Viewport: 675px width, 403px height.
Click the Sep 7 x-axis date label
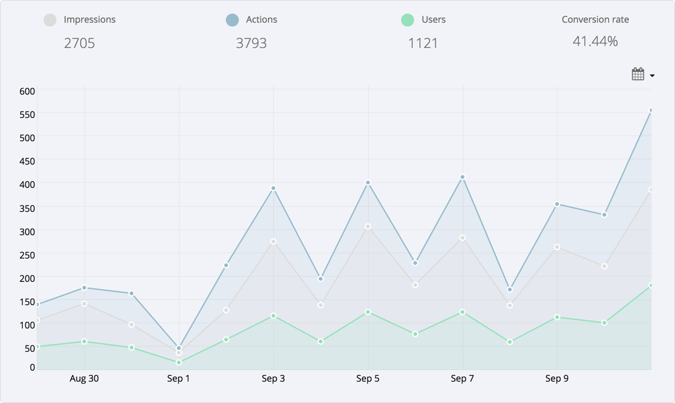[x=463, y=379]
